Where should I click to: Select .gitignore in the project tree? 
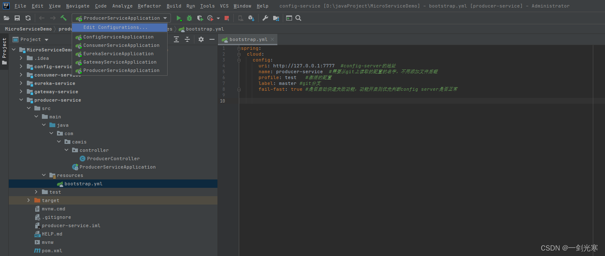click(x=52, y=217)
